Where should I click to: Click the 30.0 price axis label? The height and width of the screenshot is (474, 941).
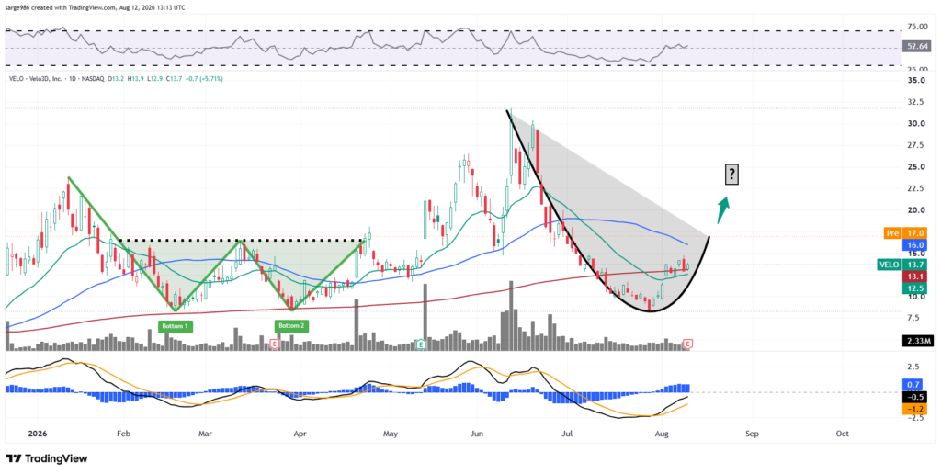(916, 124)
